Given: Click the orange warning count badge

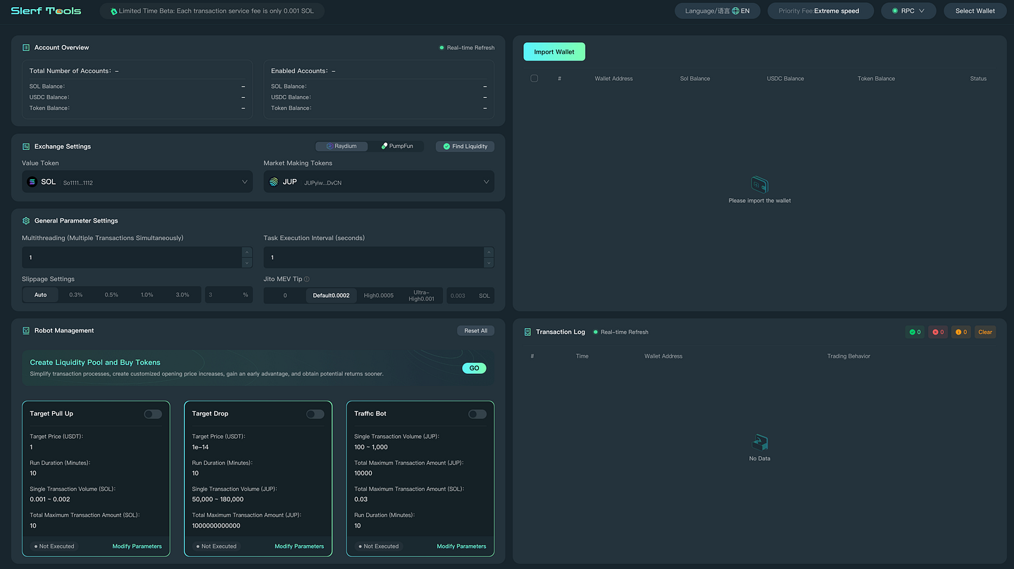Looking at the screenshot, I should (960, 332).
